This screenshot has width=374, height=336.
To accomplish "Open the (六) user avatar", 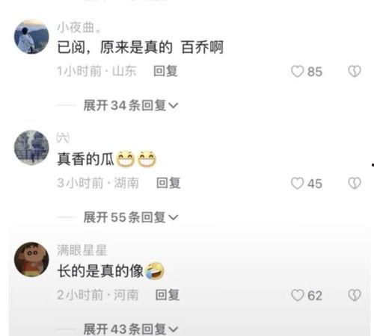I will click(31, 148).
